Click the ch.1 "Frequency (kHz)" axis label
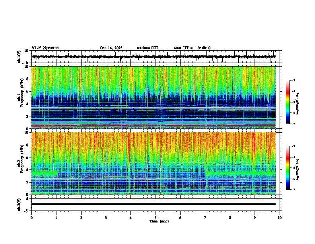The width and height of the screenshot is (315, 244). [x=22, y=93]
